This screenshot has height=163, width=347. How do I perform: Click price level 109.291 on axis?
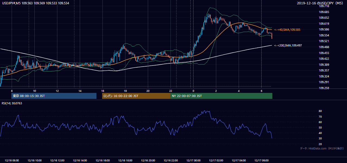324,82
